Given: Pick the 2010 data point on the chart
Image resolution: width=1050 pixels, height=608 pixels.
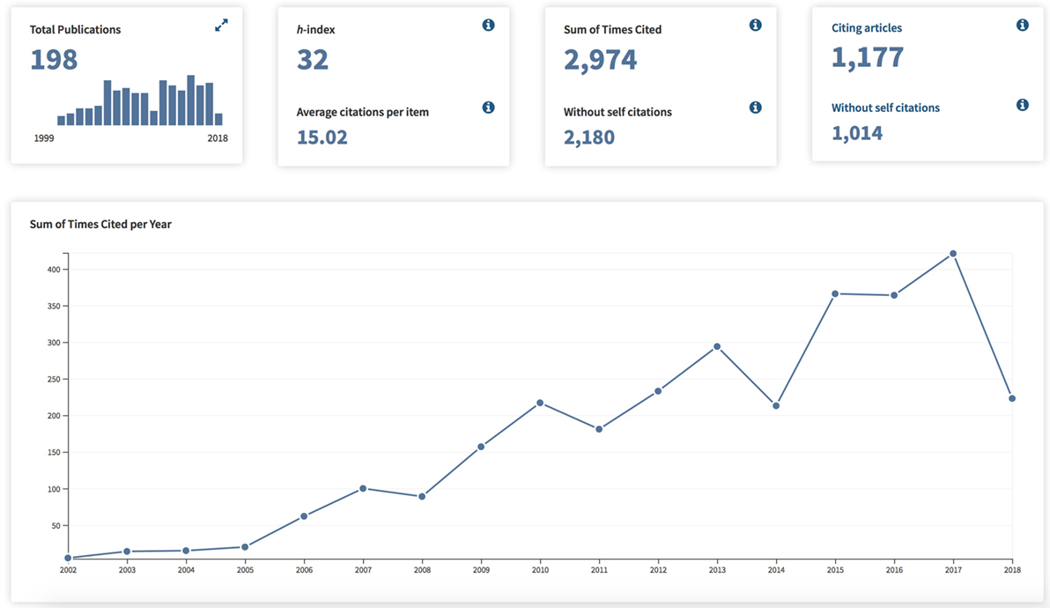Looking at the screenshot, I should pyautogui.click(x=540, y=403).
